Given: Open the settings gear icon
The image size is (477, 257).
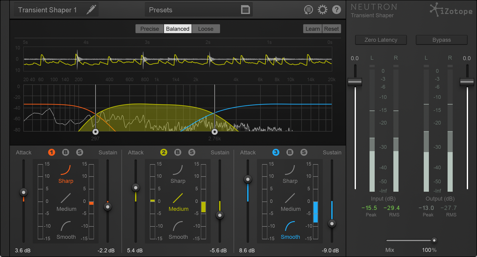Looking at the screenshot, I should (322, 10).
